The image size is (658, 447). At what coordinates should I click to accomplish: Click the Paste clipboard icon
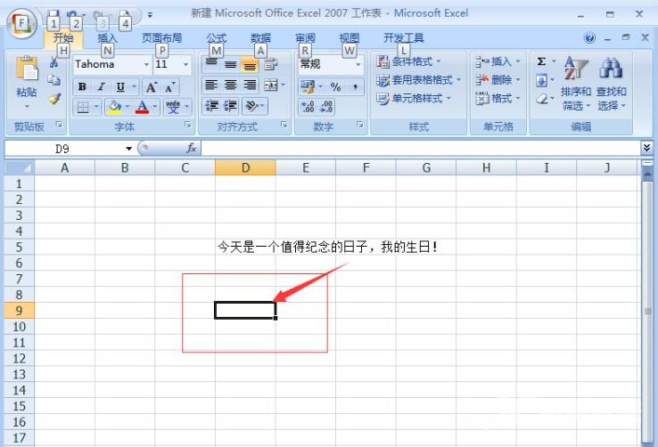tap(27, 69)
